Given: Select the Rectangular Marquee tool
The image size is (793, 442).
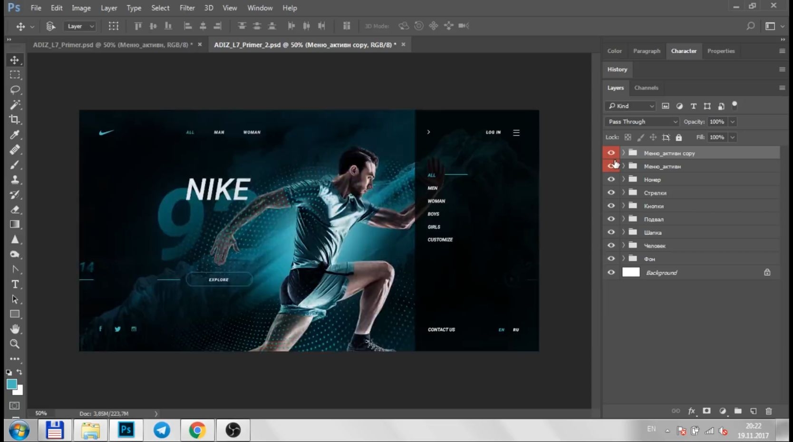Looking at the screenshot, I should (15, 75).
